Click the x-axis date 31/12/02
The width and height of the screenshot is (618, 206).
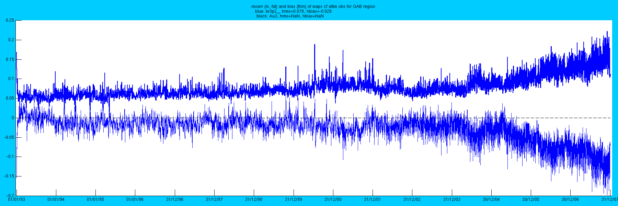click(x=412, y=199)
